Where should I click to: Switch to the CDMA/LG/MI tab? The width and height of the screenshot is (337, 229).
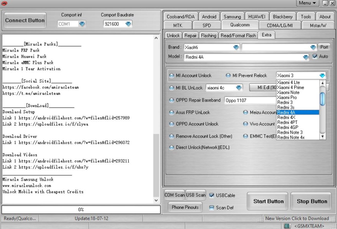click(280, 26)
